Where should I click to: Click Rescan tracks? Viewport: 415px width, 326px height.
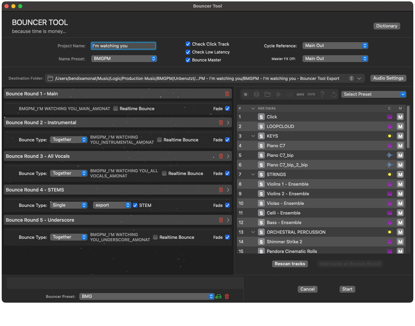coord(290,264)
